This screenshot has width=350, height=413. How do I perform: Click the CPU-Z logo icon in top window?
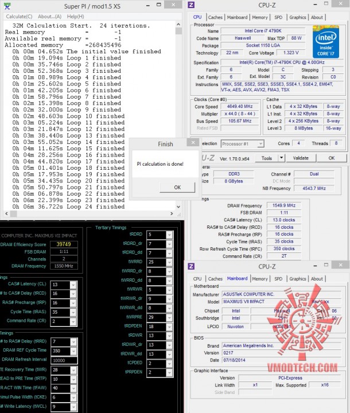tap(191, 5)
